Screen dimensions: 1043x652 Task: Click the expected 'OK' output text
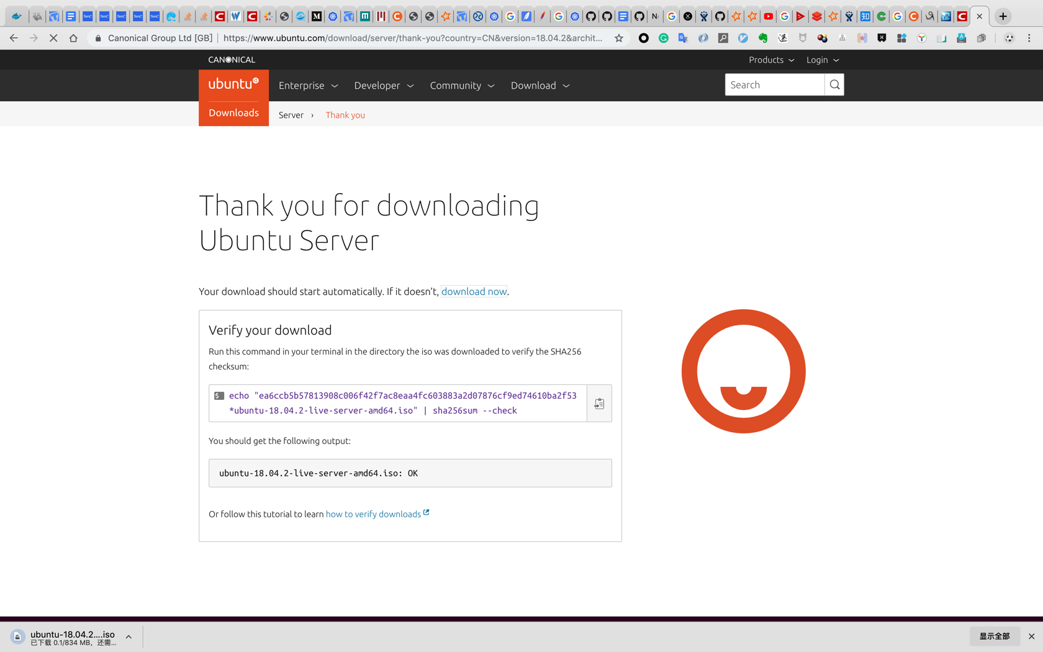tap(318, 473)
